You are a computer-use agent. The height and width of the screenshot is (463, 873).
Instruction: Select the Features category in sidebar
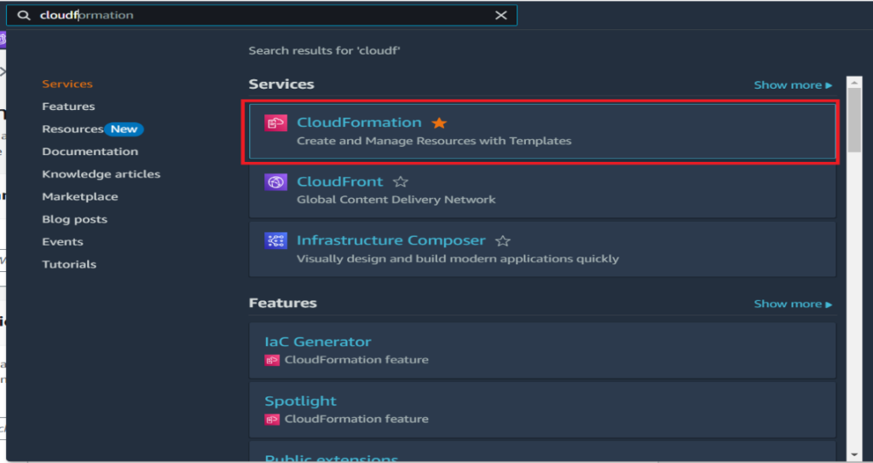tap(68, 107)
